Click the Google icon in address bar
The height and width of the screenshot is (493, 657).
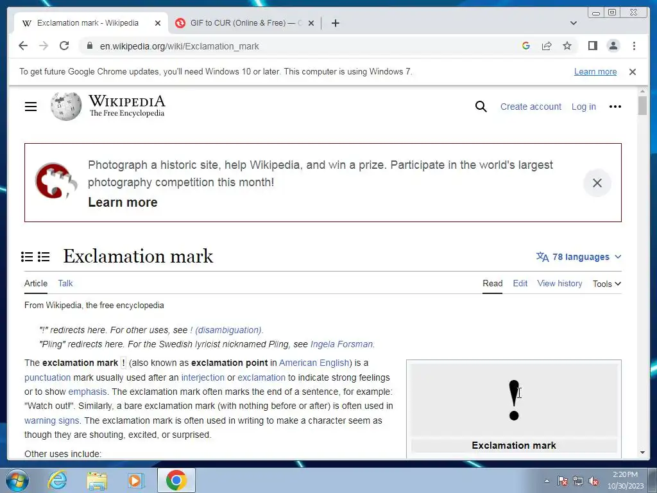click(x=526, y=46)
